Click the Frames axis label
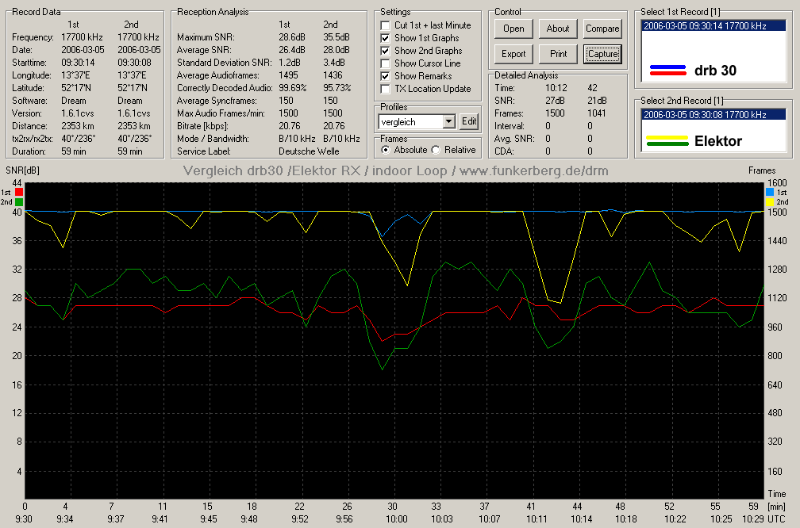800x528 pixels. point(762,170)
